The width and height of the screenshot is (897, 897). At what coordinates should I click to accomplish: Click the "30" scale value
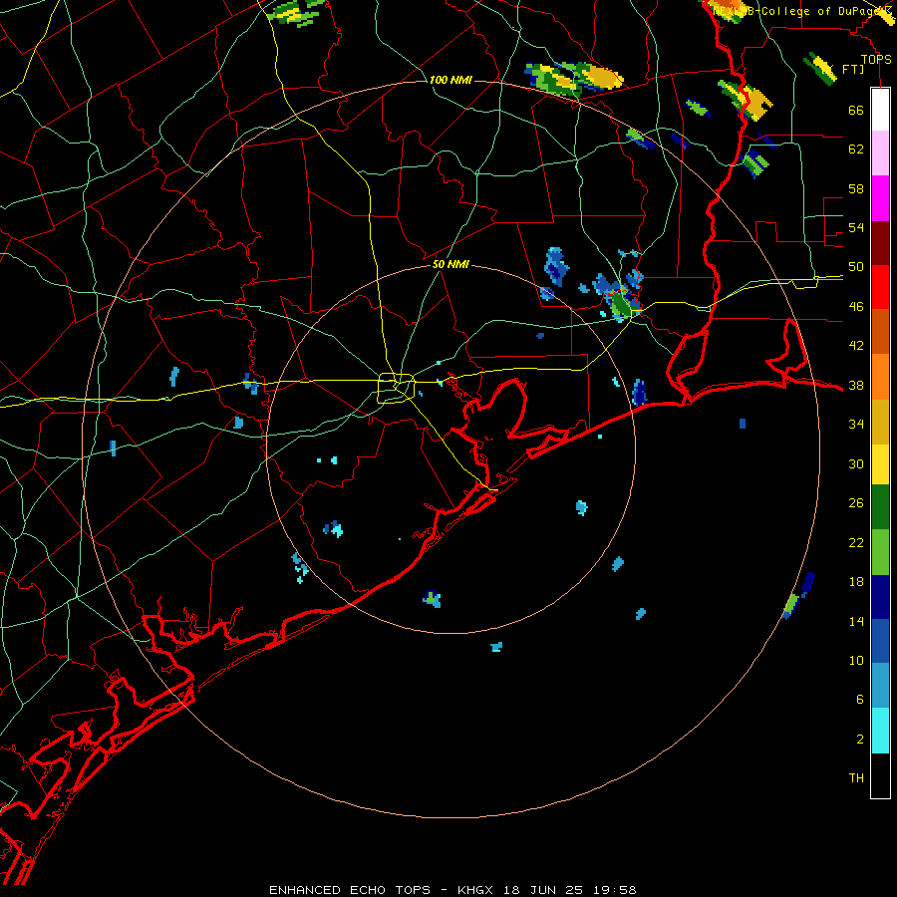click(856, 463)
